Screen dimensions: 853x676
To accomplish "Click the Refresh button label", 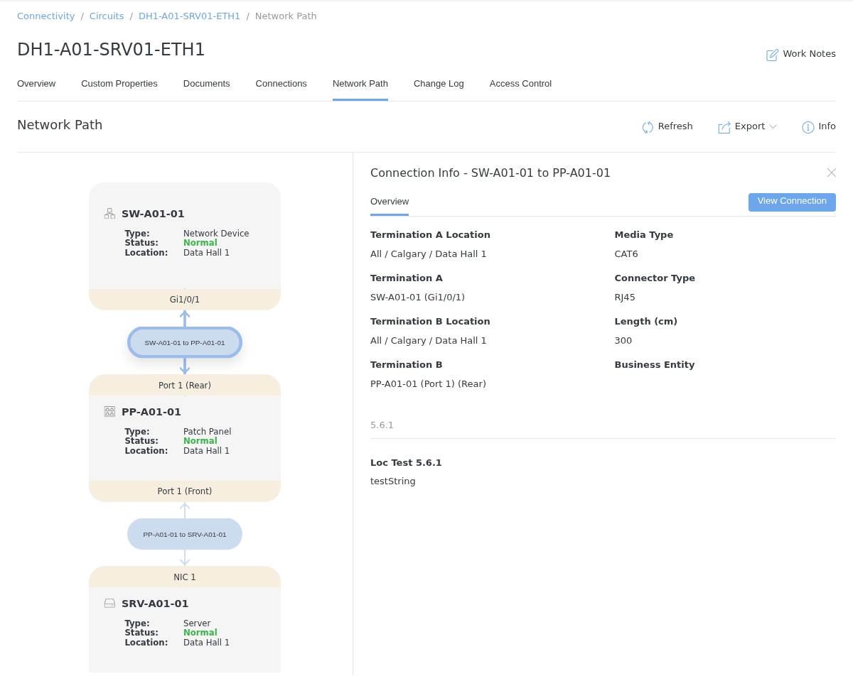I will click(675, 126).
